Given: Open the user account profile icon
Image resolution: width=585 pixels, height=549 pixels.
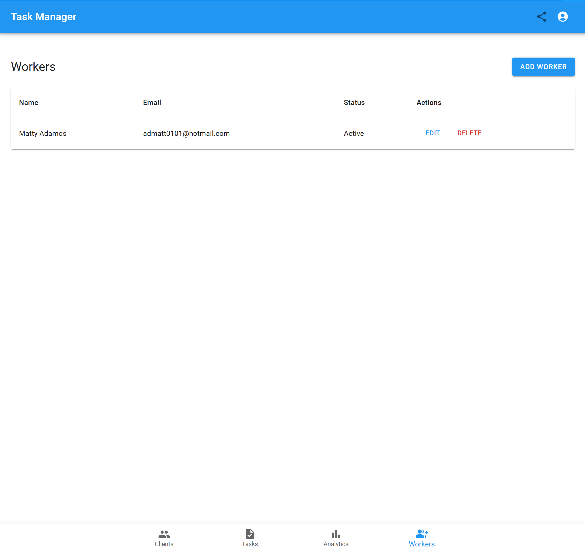Looking at the screenshot, I should 562,17.
